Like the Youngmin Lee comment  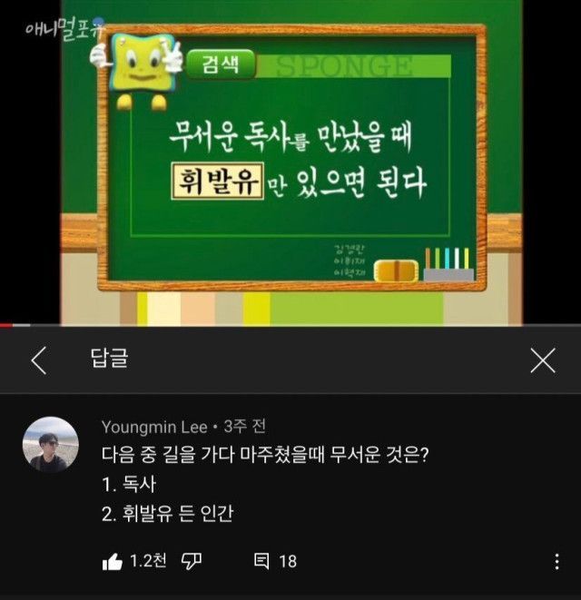[113, 561]
